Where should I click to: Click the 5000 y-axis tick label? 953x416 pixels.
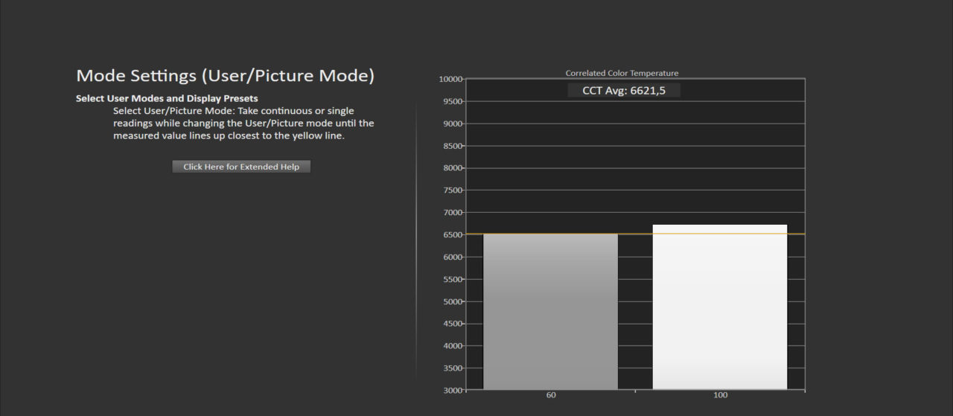(453, 301)
